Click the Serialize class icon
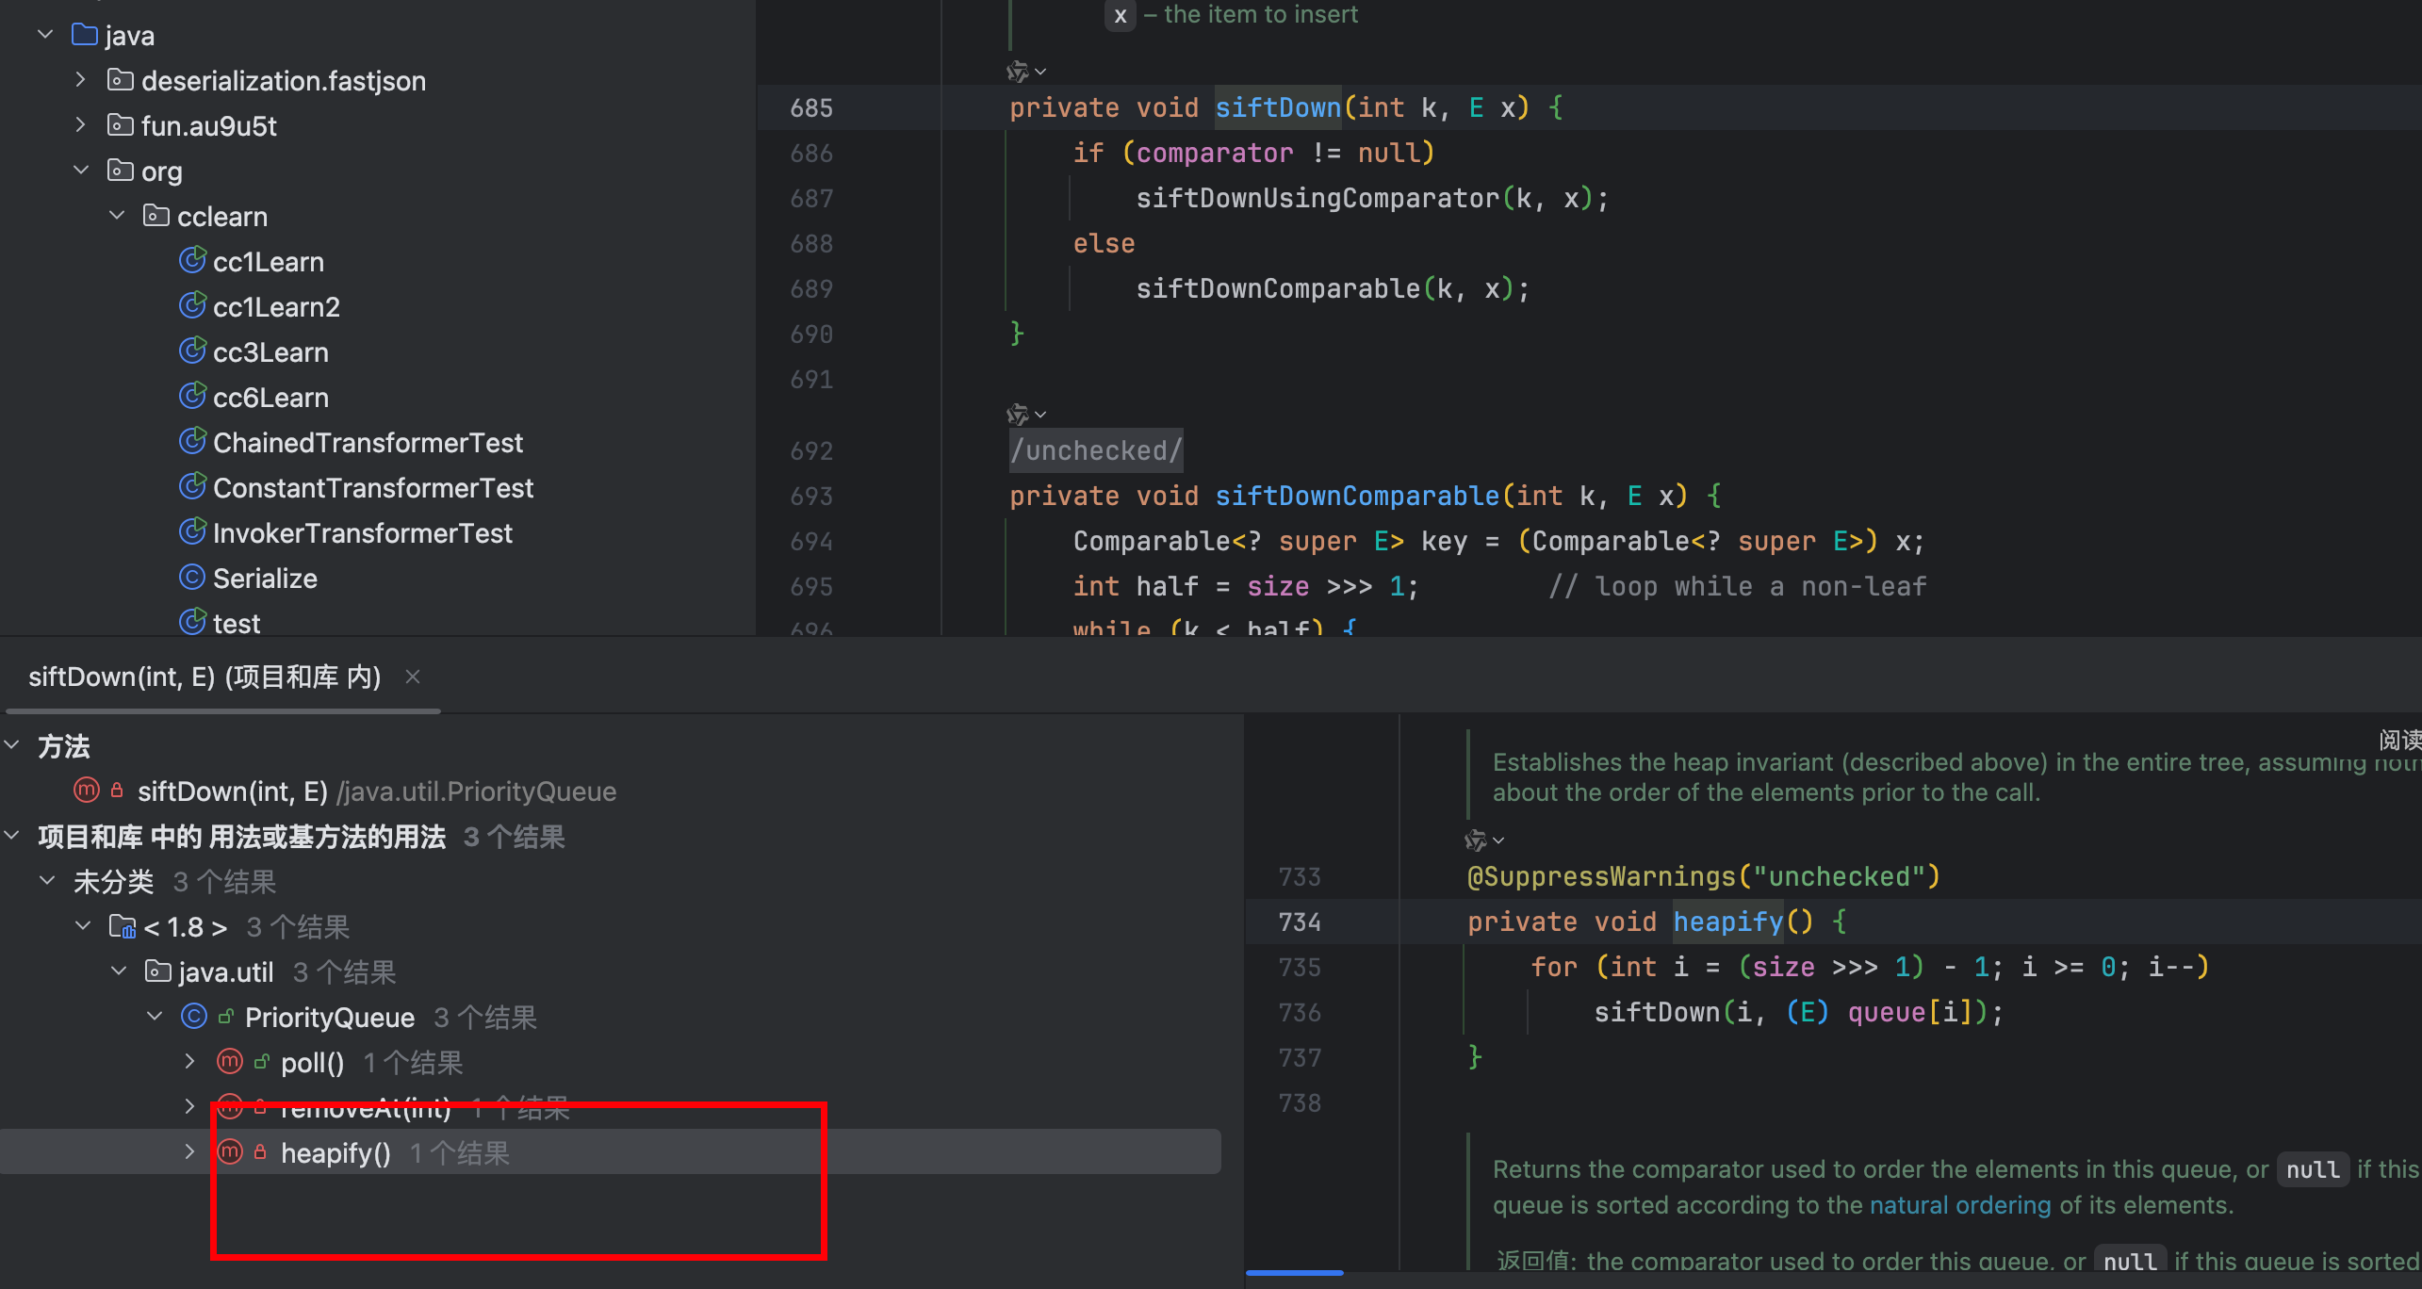2422x1289 pixels. (x=192, y=577)
